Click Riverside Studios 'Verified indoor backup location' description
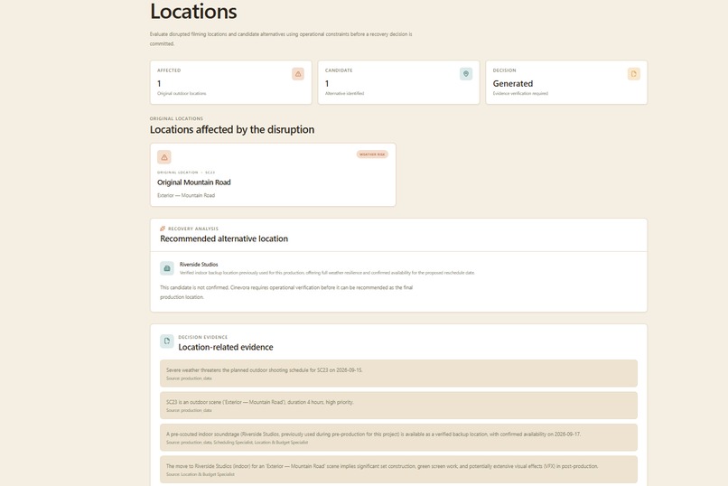 pyautogui.click(x=327, y=273)
